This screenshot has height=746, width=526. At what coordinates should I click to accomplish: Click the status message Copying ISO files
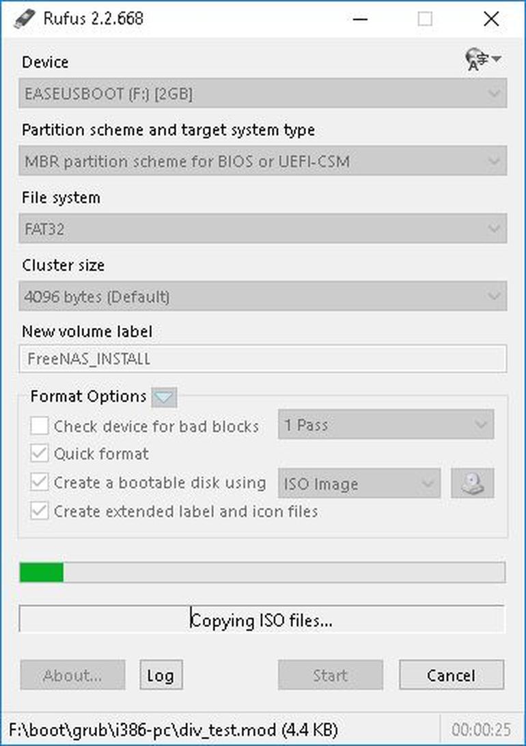262,620
